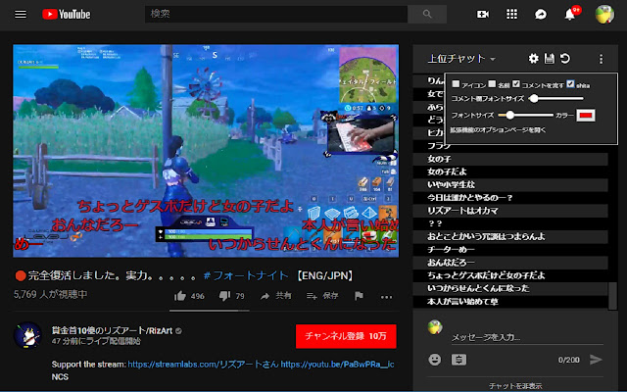Click 保存 save to playlist button
Image resolution: width=627 pixels, height=392 pixels.
[x=322, y=296]
